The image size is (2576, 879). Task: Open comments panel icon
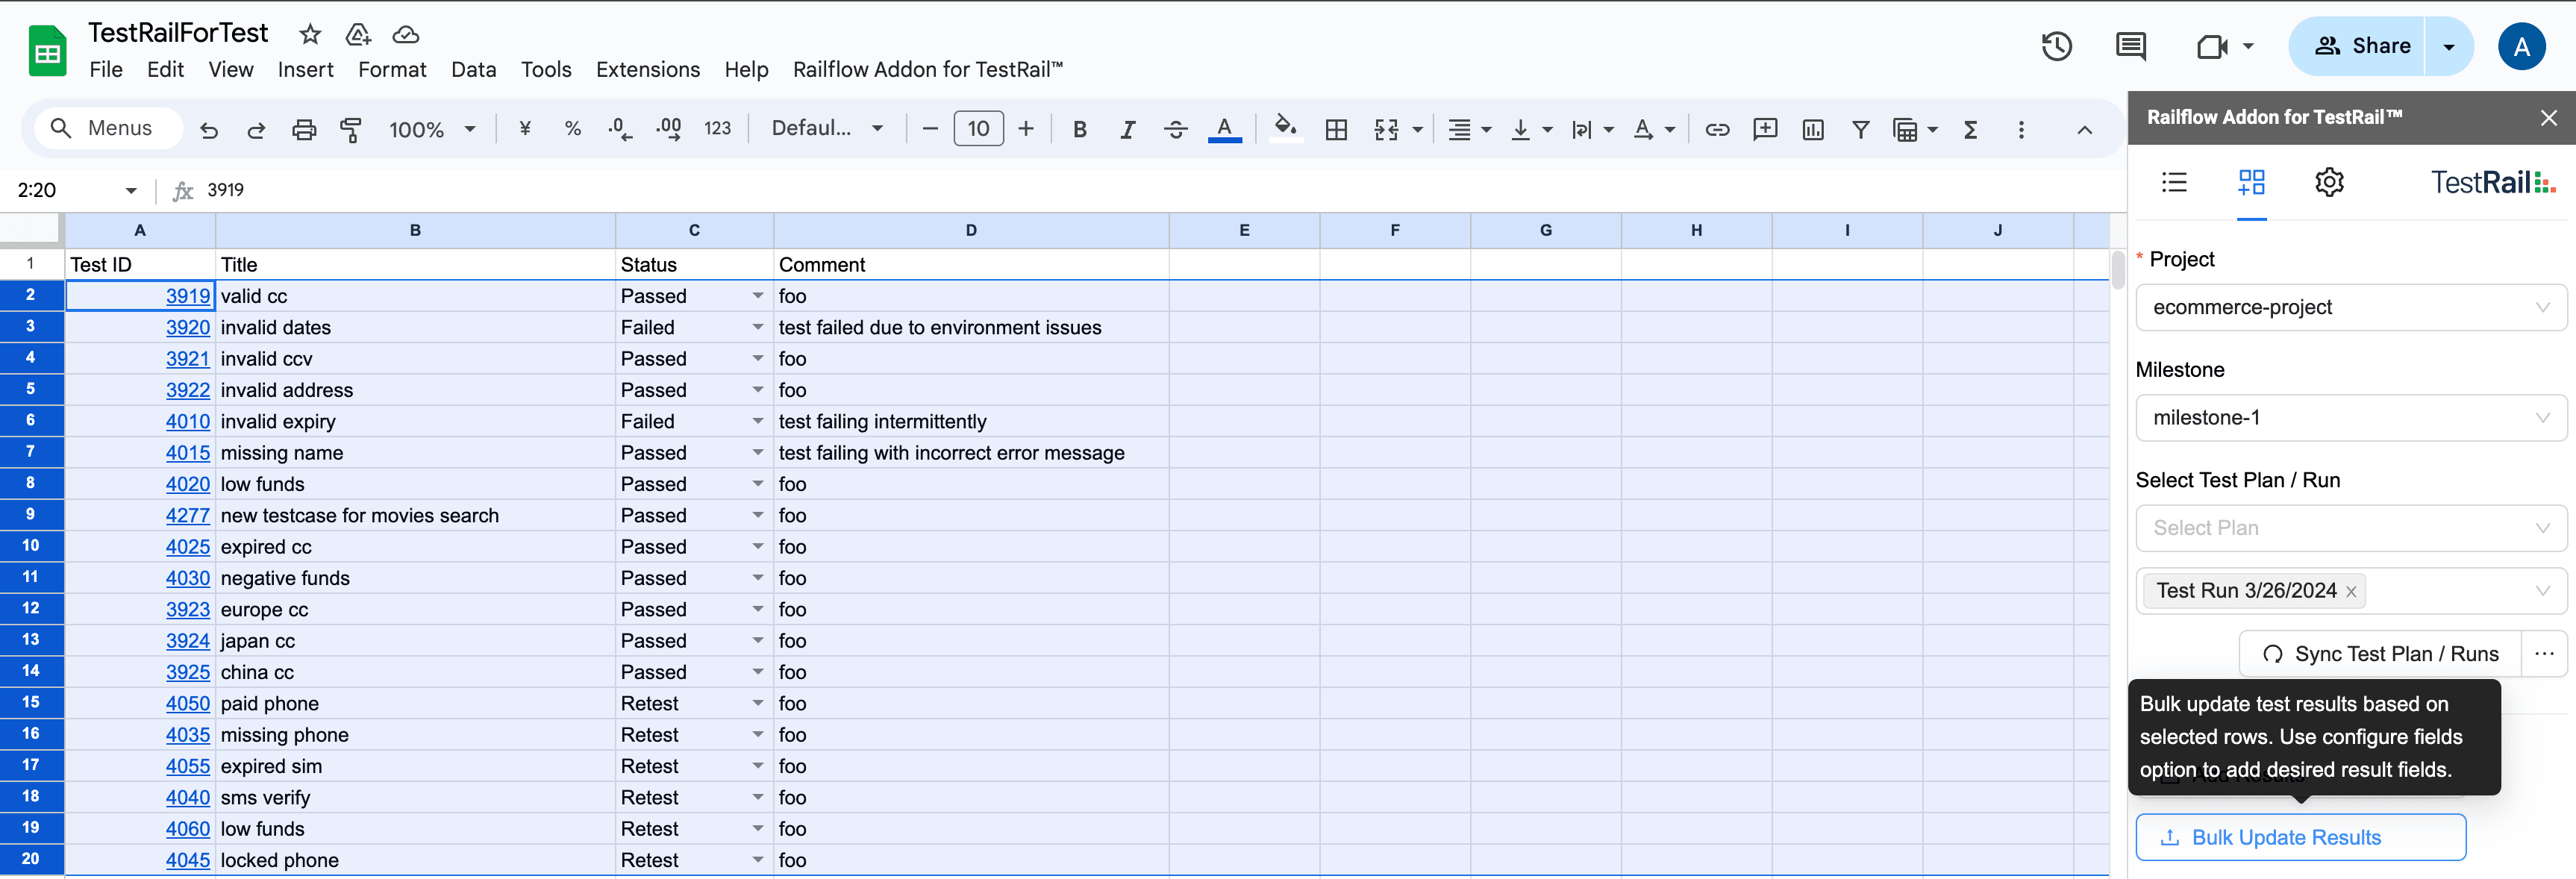click(x=2131, y=46)
